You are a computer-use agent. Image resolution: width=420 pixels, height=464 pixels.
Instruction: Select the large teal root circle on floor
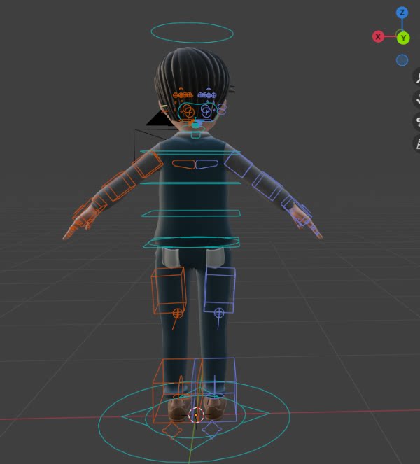(x=194, y=421)
